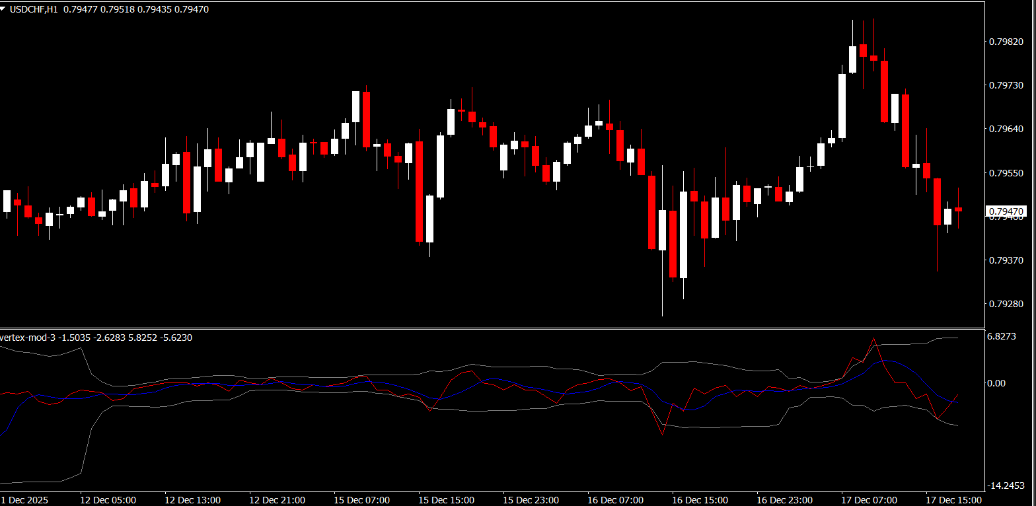Select the 17 Dec 07:00 time label
The height and width of the screenshot is (506, 1036).
869,500
